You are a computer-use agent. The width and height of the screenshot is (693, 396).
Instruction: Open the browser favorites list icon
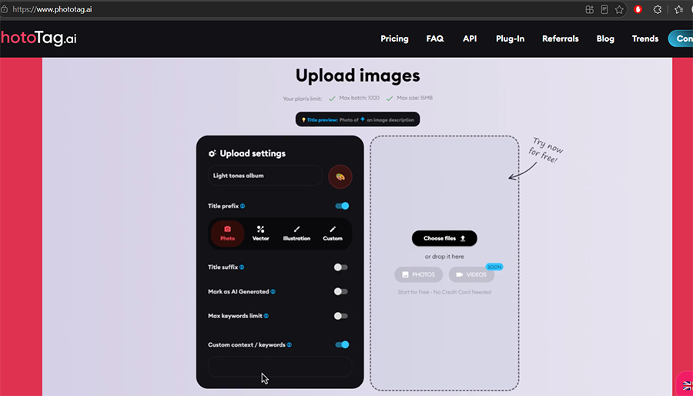click(x=679, y=10)
